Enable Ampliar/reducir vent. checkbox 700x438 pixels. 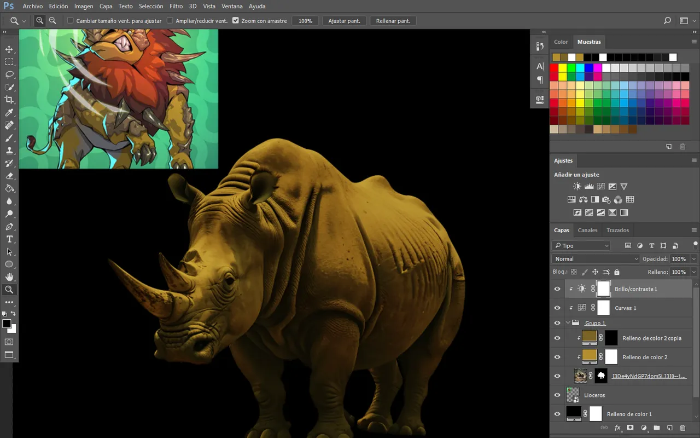170,21
